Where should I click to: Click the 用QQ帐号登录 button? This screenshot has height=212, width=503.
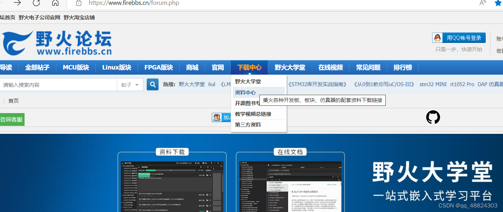point(459,38)
